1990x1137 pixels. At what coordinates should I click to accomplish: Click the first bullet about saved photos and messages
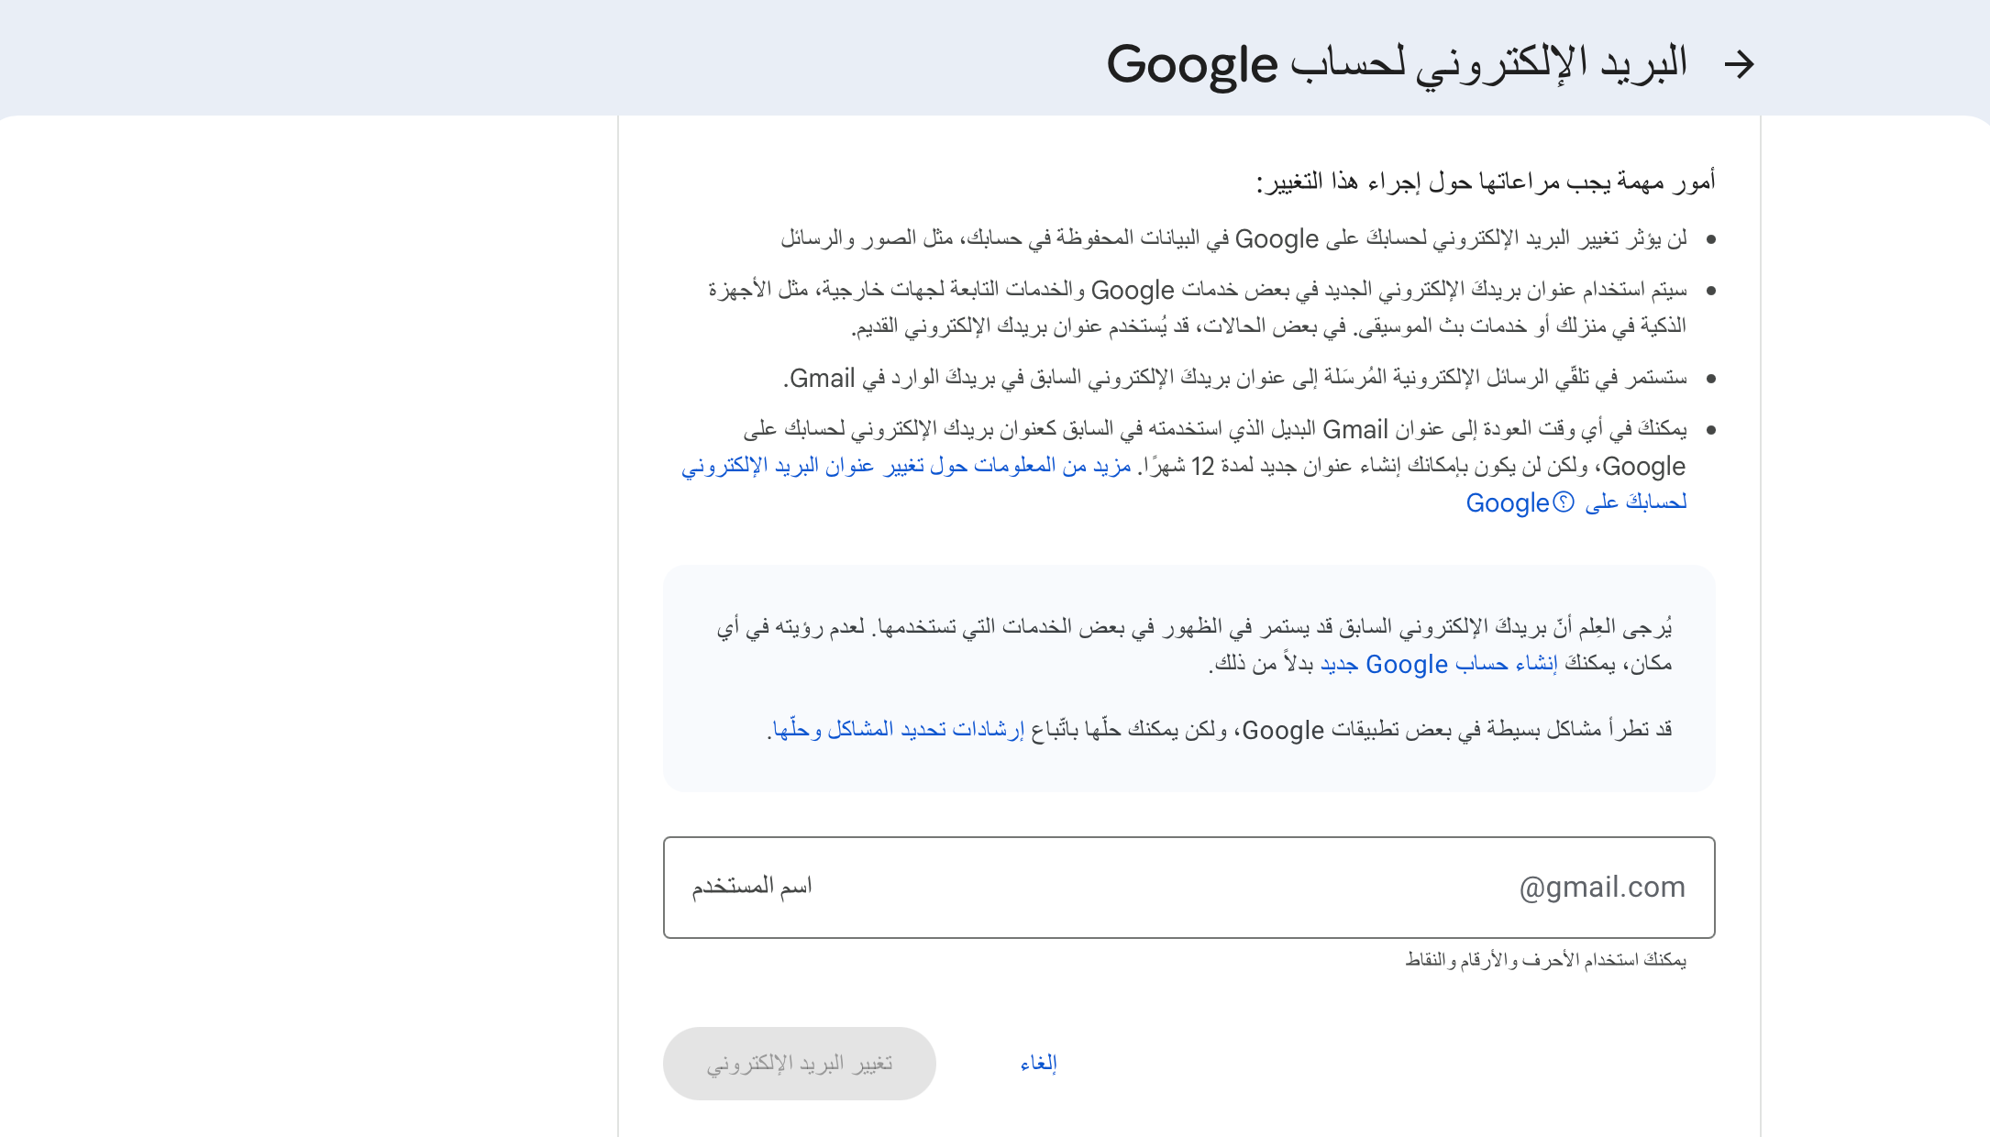coord(1233,239)
